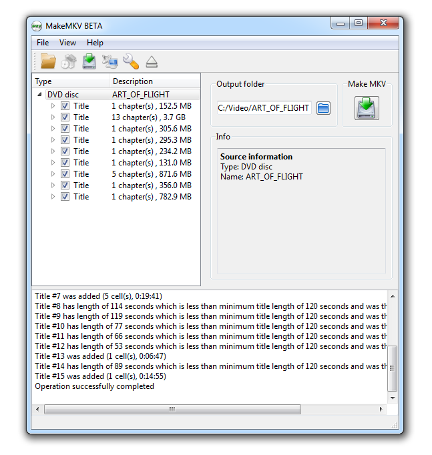The image size is (432, 455).
Task: Click the large Make MKV button
Action: 367,108
